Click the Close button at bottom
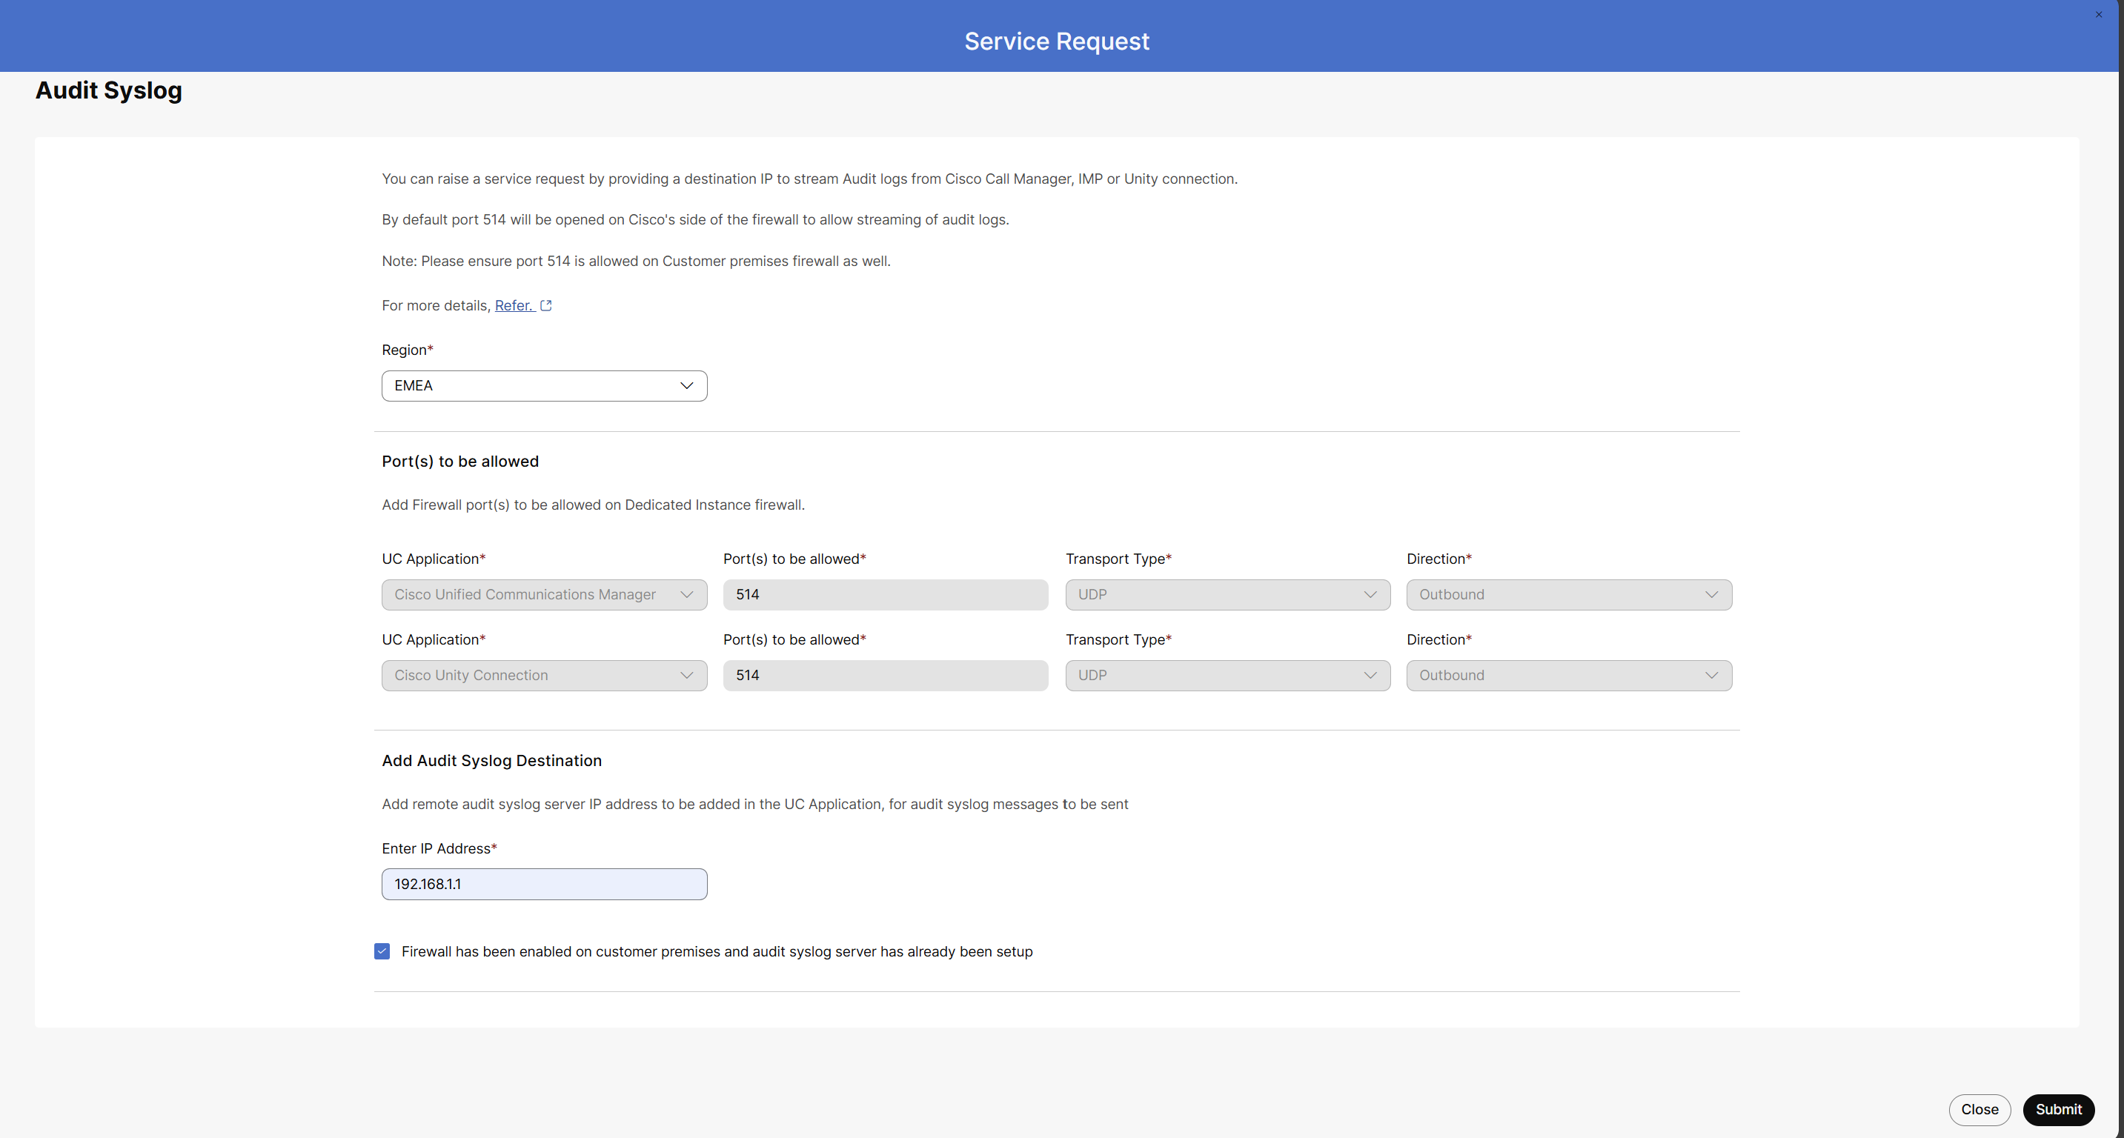Screen dimensions: 2124x1138 click(x=1979, y=1110)
